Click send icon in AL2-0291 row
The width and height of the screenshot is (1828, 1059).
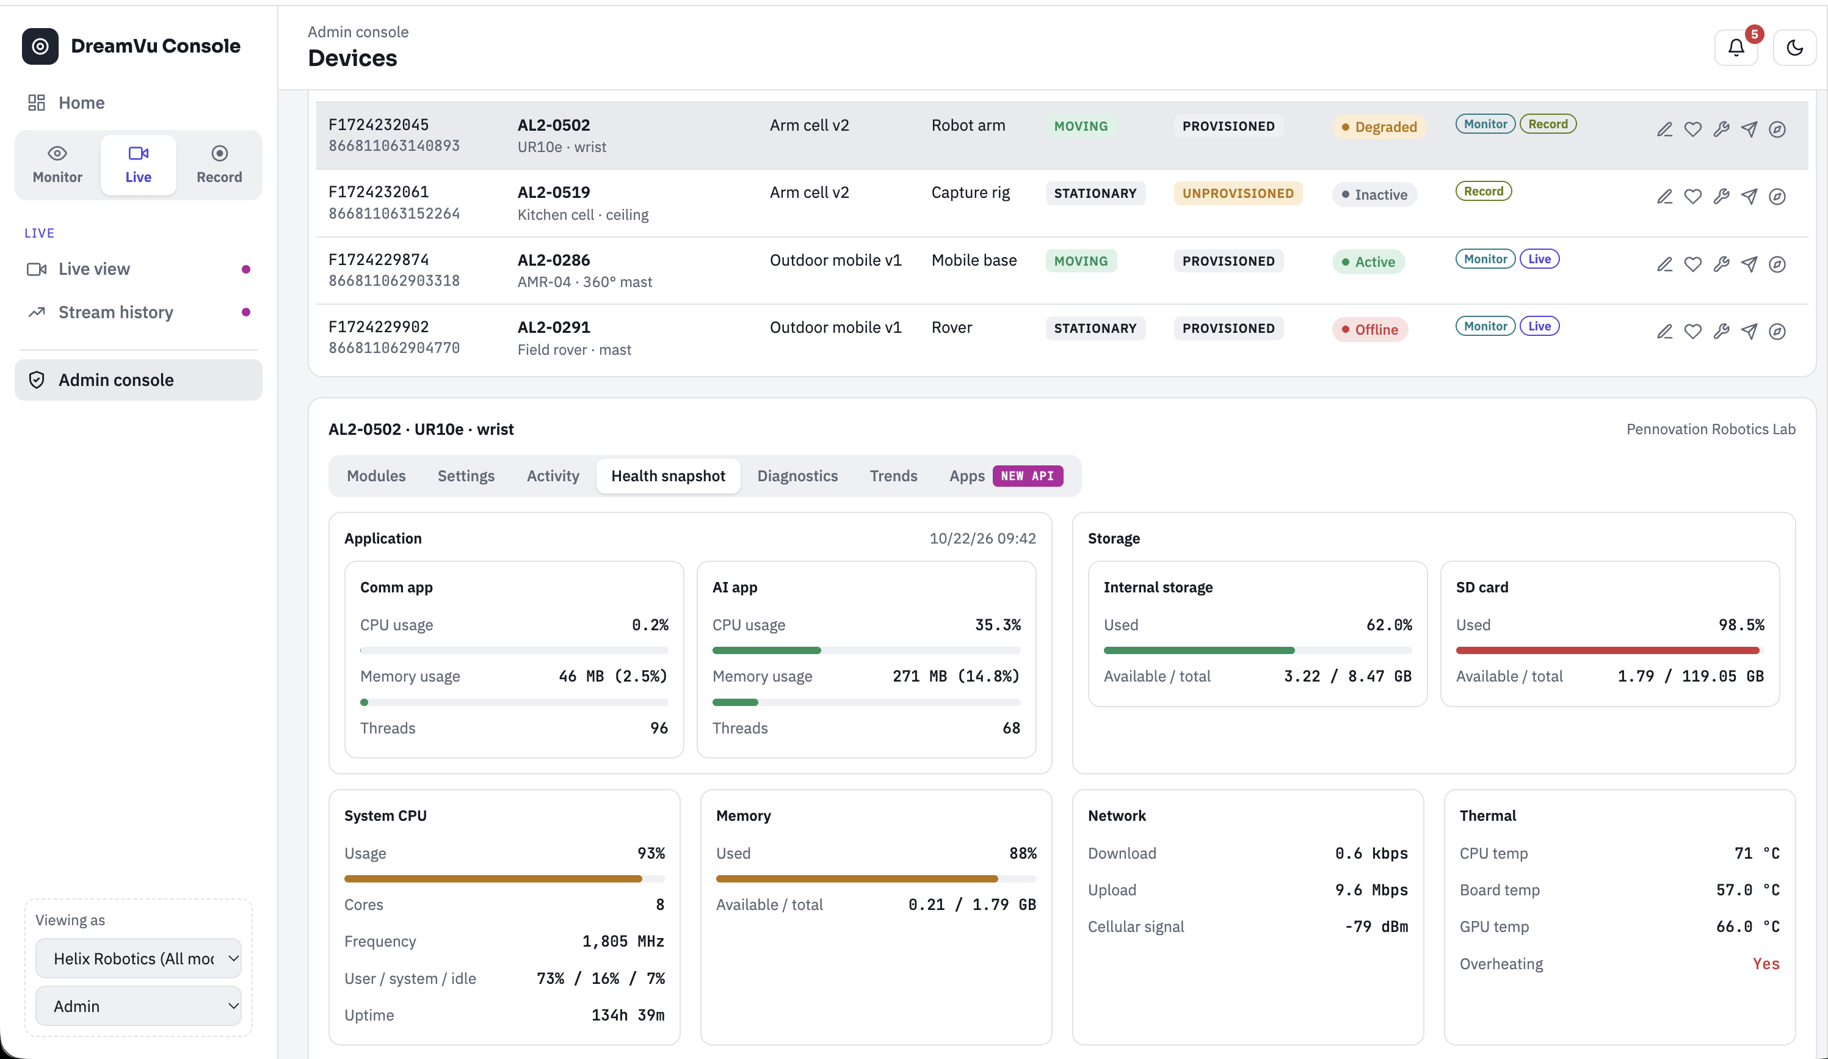pos(1749,332)
